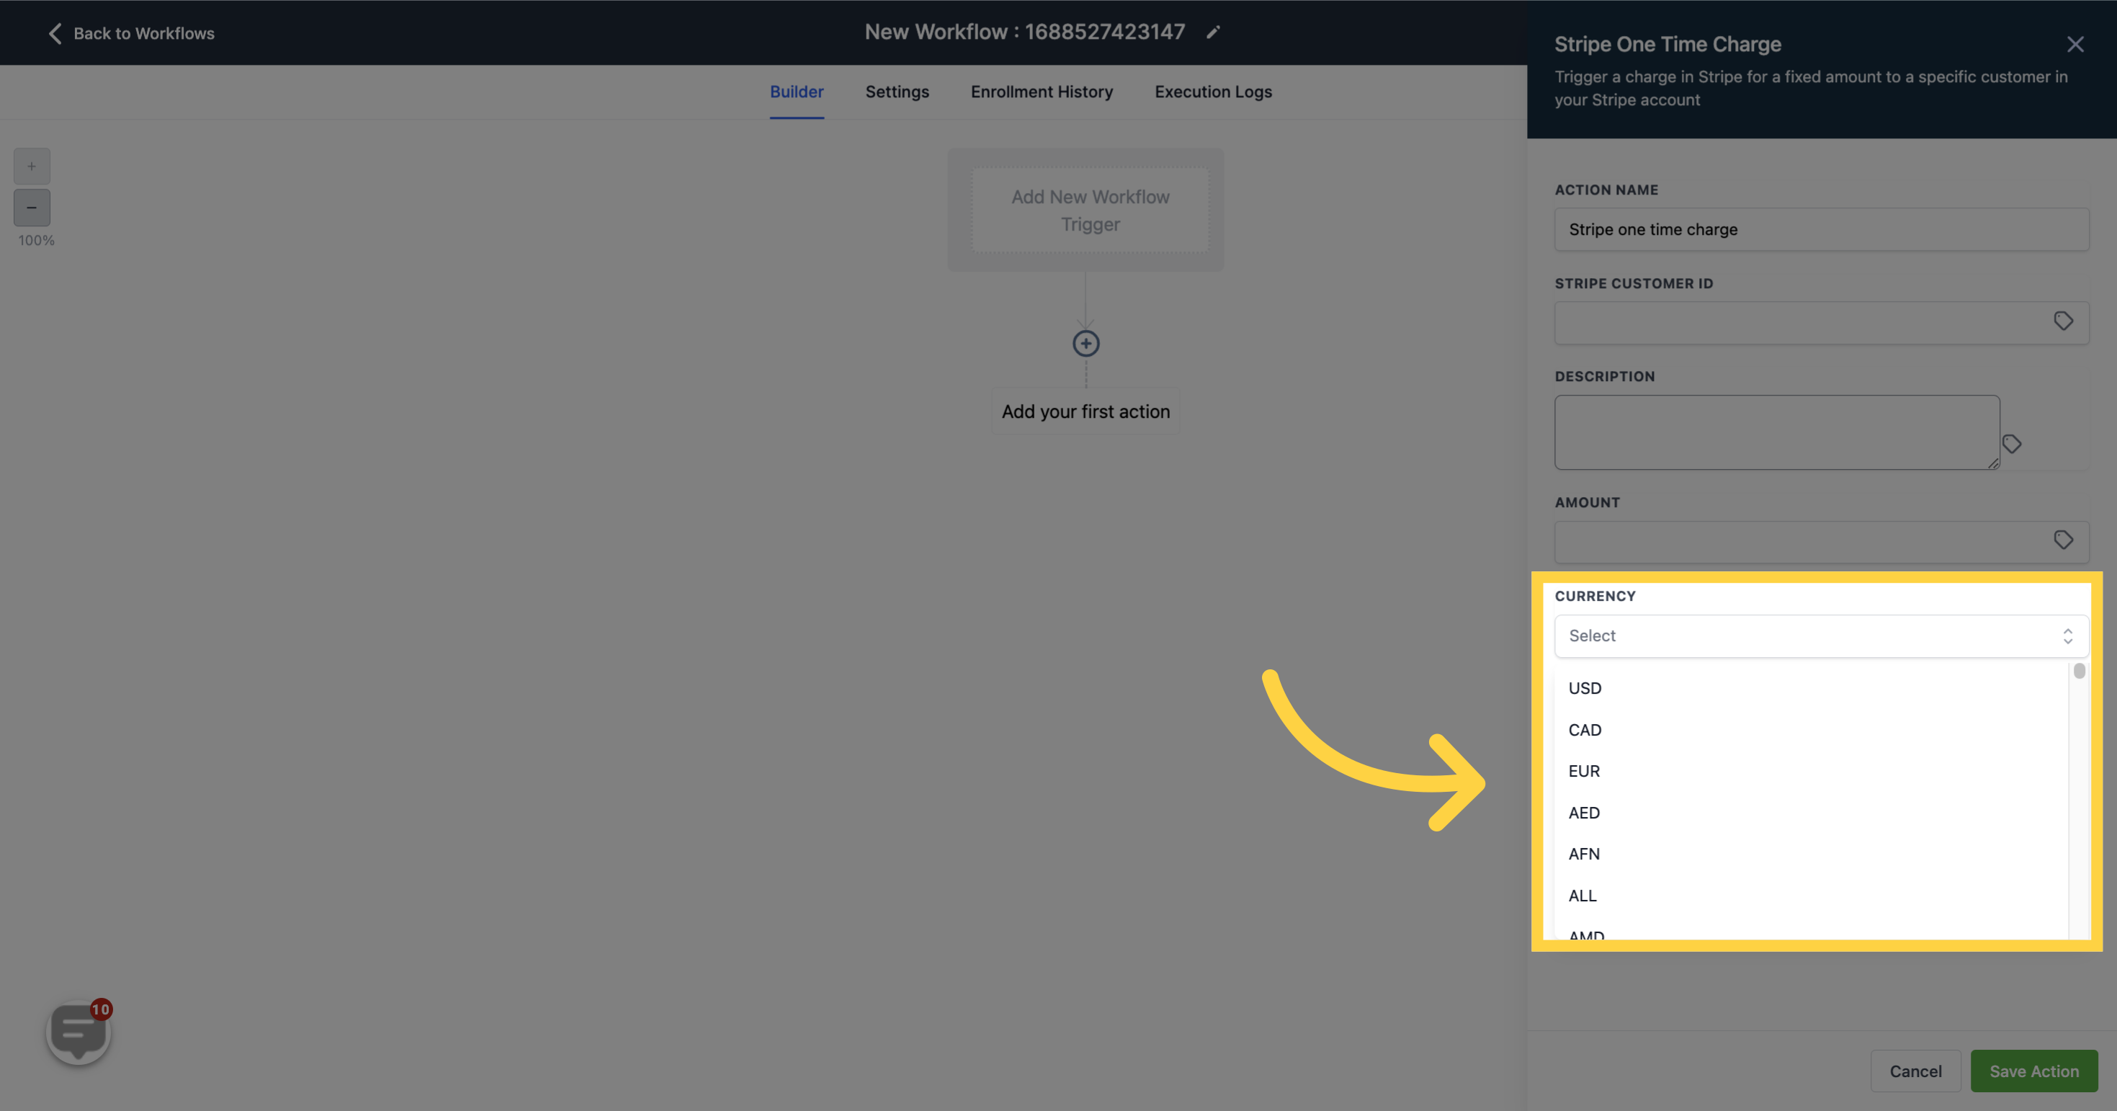This screenshot has width=2117, height=1111.
Task: Select AED from the currency list
Action: [x=1810, y=813]
